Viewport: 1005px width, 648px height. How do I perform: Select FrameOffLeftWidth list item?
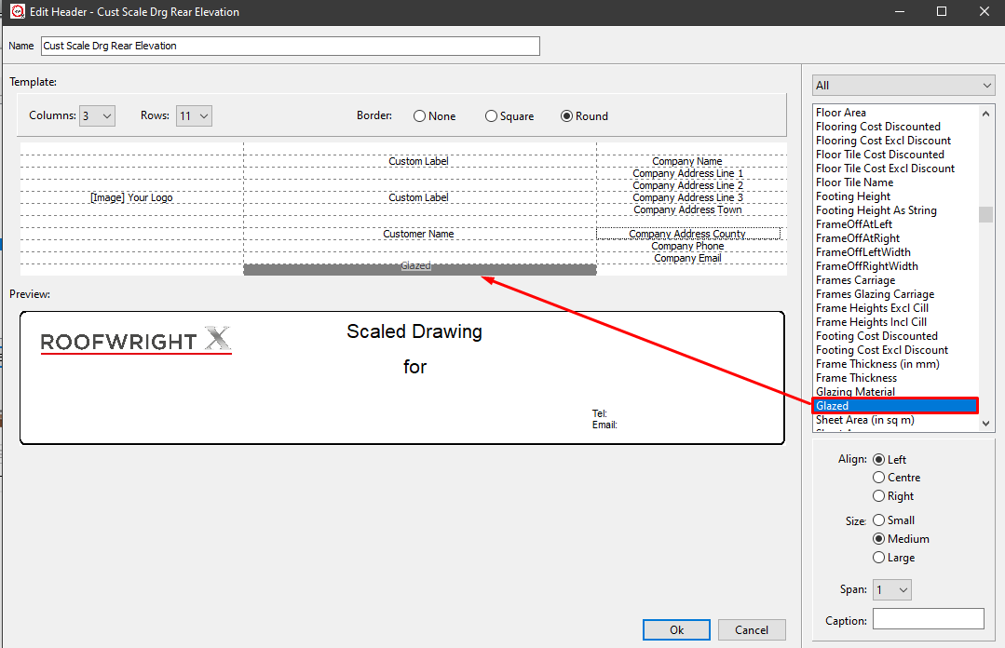point(863,252)
